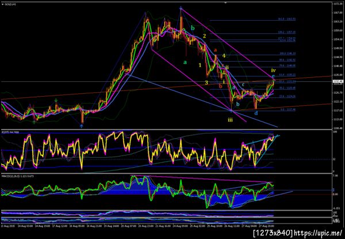This screenshot has height=239, width=345.
Task: Click the green up-arrow below 14 Aug candles
Action: [x=34, y=122]
